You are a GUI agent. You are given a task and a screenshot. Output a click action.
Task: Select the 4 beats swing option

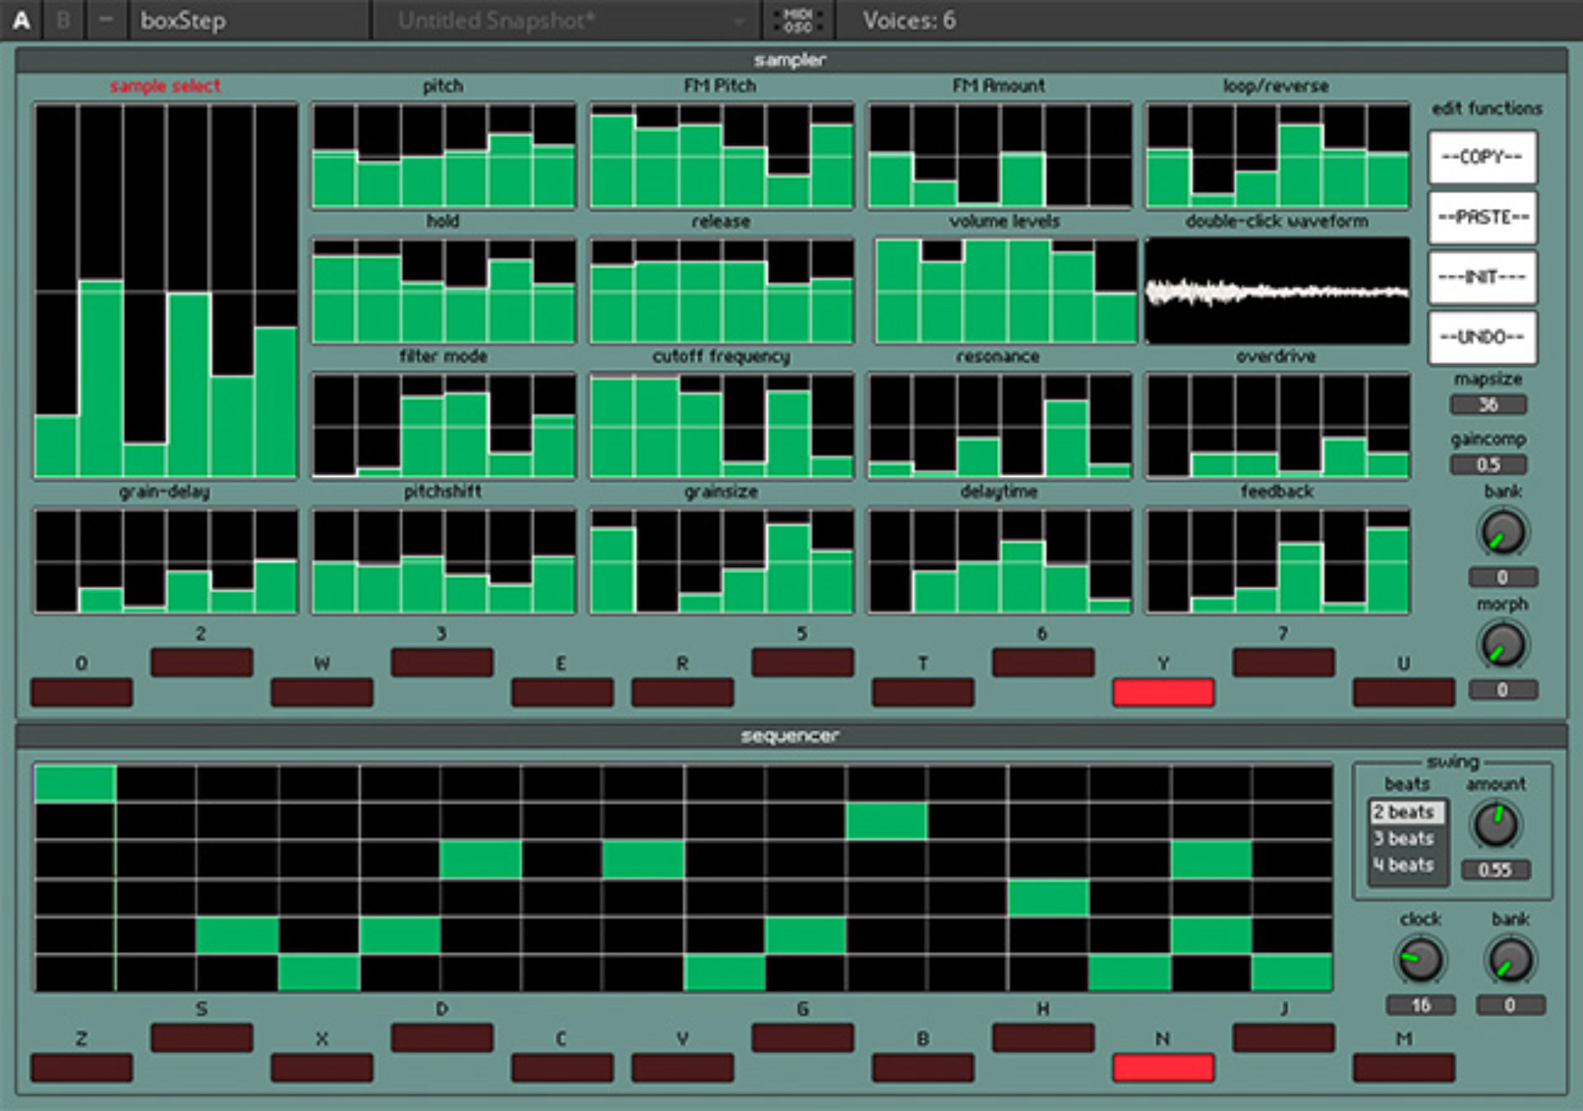point(1404,865)
